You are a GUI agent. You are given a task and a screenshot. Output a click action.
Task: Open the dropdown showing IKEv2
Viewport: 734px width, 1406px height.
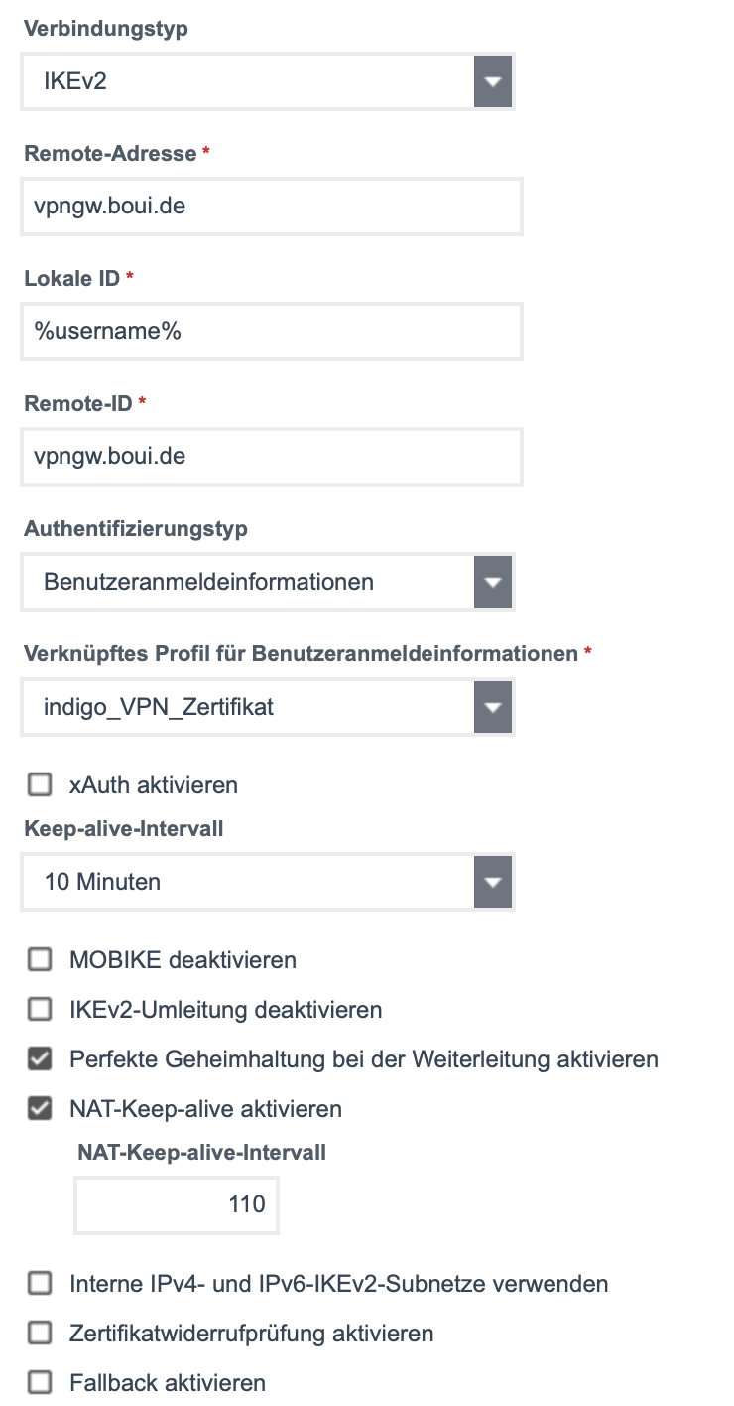[248, 81]
